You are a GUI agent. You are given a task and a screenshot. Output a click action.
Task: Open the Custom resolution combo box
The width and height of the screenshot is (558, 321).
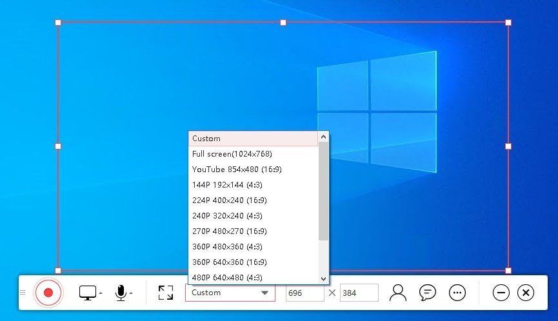click(230, 293)
